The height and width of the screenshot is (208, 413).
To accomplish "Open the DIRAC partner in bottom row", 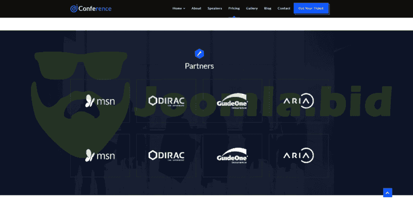I will pyautogui.click(x=166, y=155).
